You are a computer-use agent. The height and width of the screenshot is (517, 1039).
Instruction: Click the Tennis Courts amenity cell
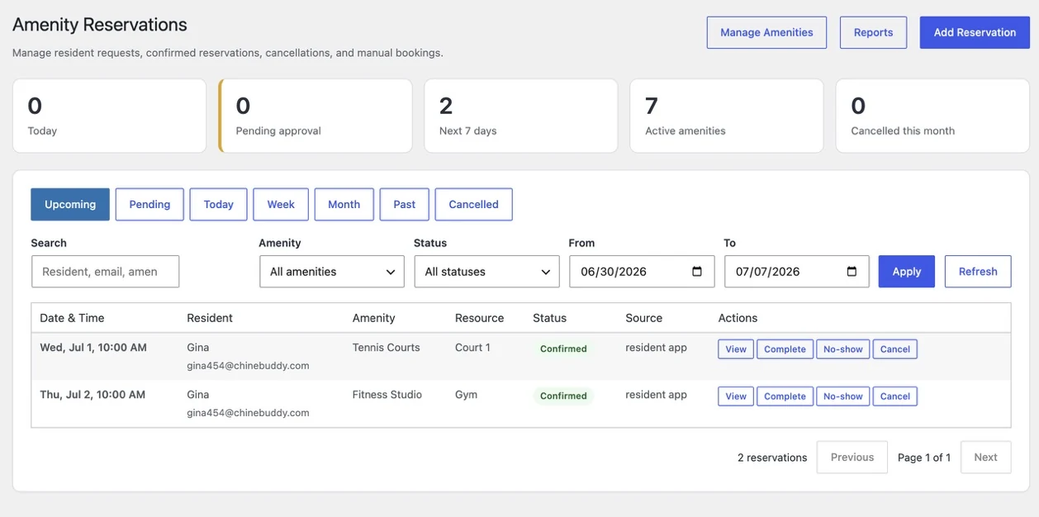(x=386, y=348)
